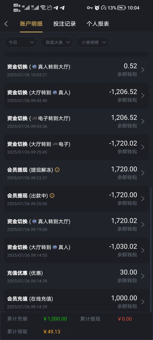Image resolution: width=153 pixels, height=340 pixels.
Task: Open arrow for 充值优惠 30.00 entry
Action: click(x=143, y=276)
